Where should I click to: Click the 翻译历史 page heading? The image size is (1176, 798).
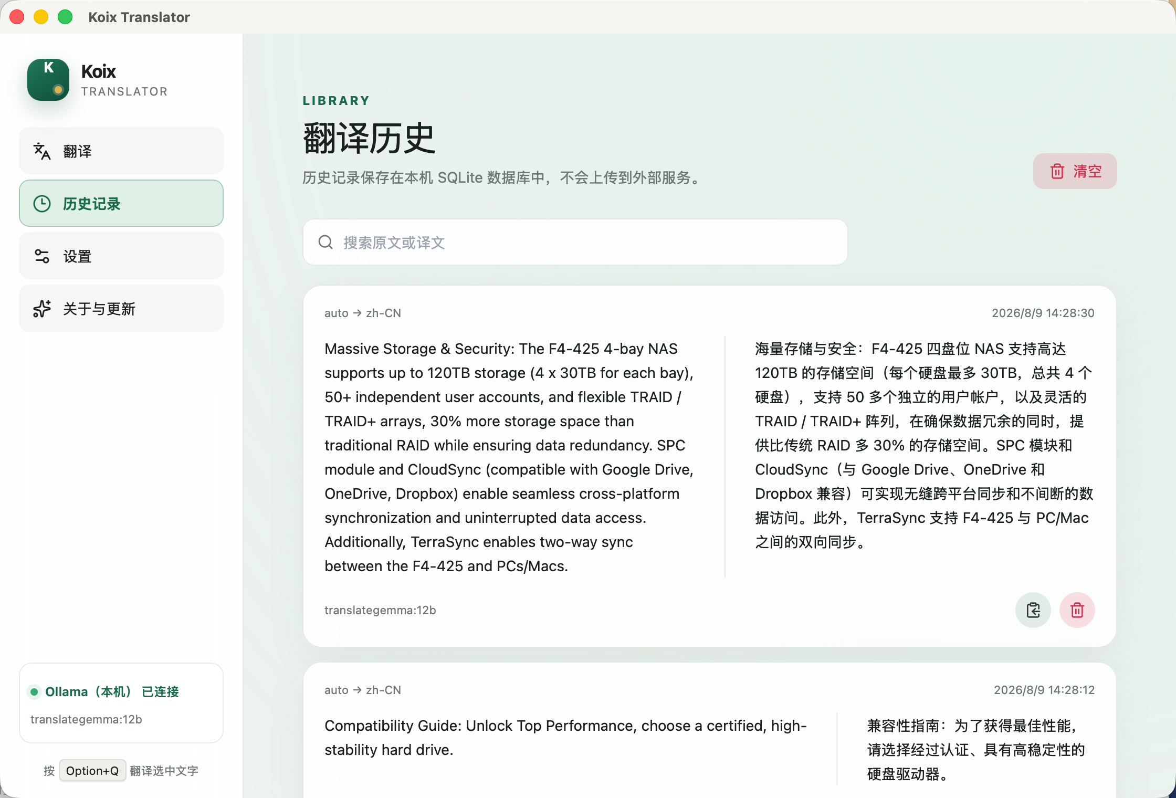(x=369, y=138)
